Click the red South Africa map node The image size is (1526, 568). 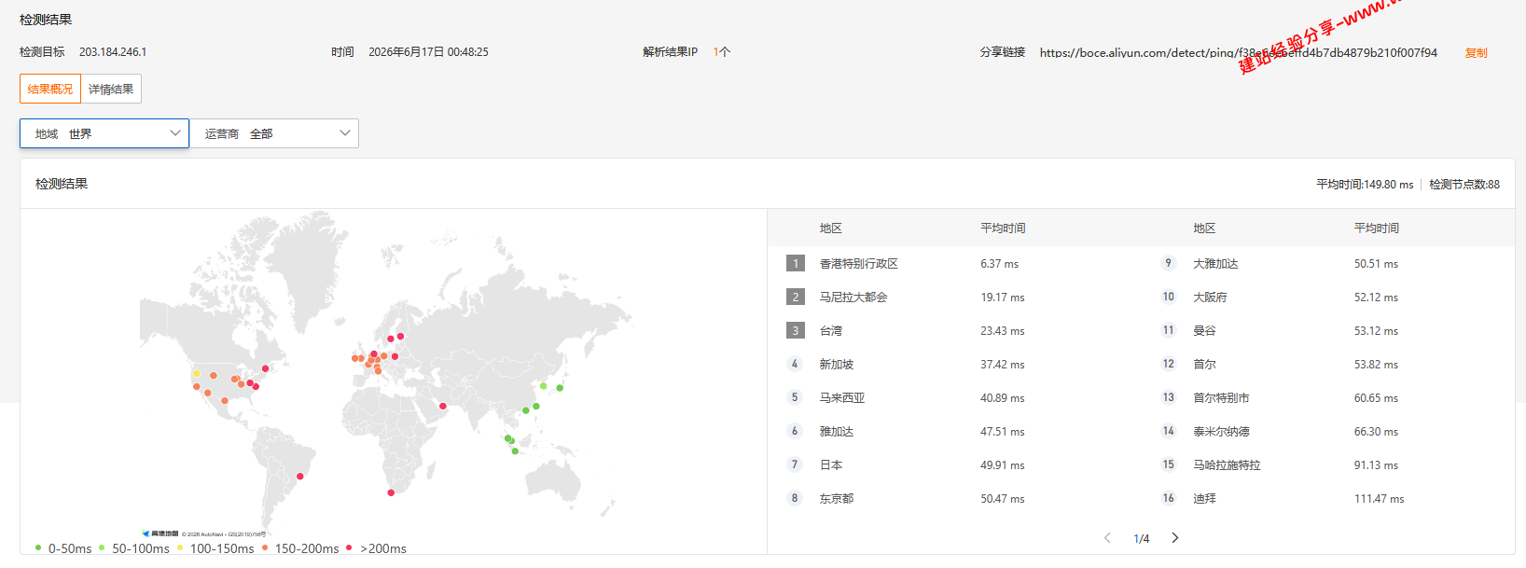[391, 492]
